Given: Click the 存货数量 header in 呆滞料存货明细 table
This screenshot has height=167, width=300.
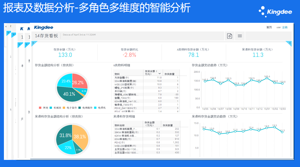Looking at the screenshot, I should [168, 125].
